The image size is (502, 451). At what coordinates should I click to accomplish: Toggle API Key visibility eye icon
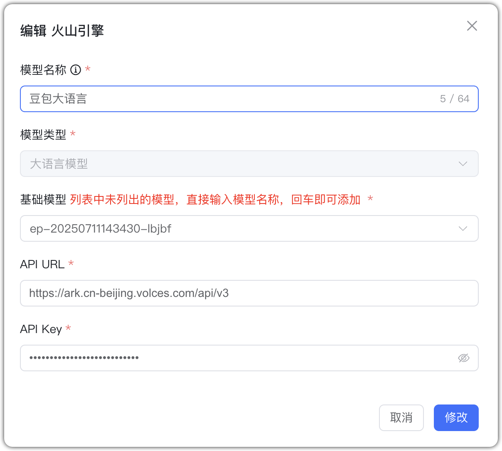[x=464, y=358]
